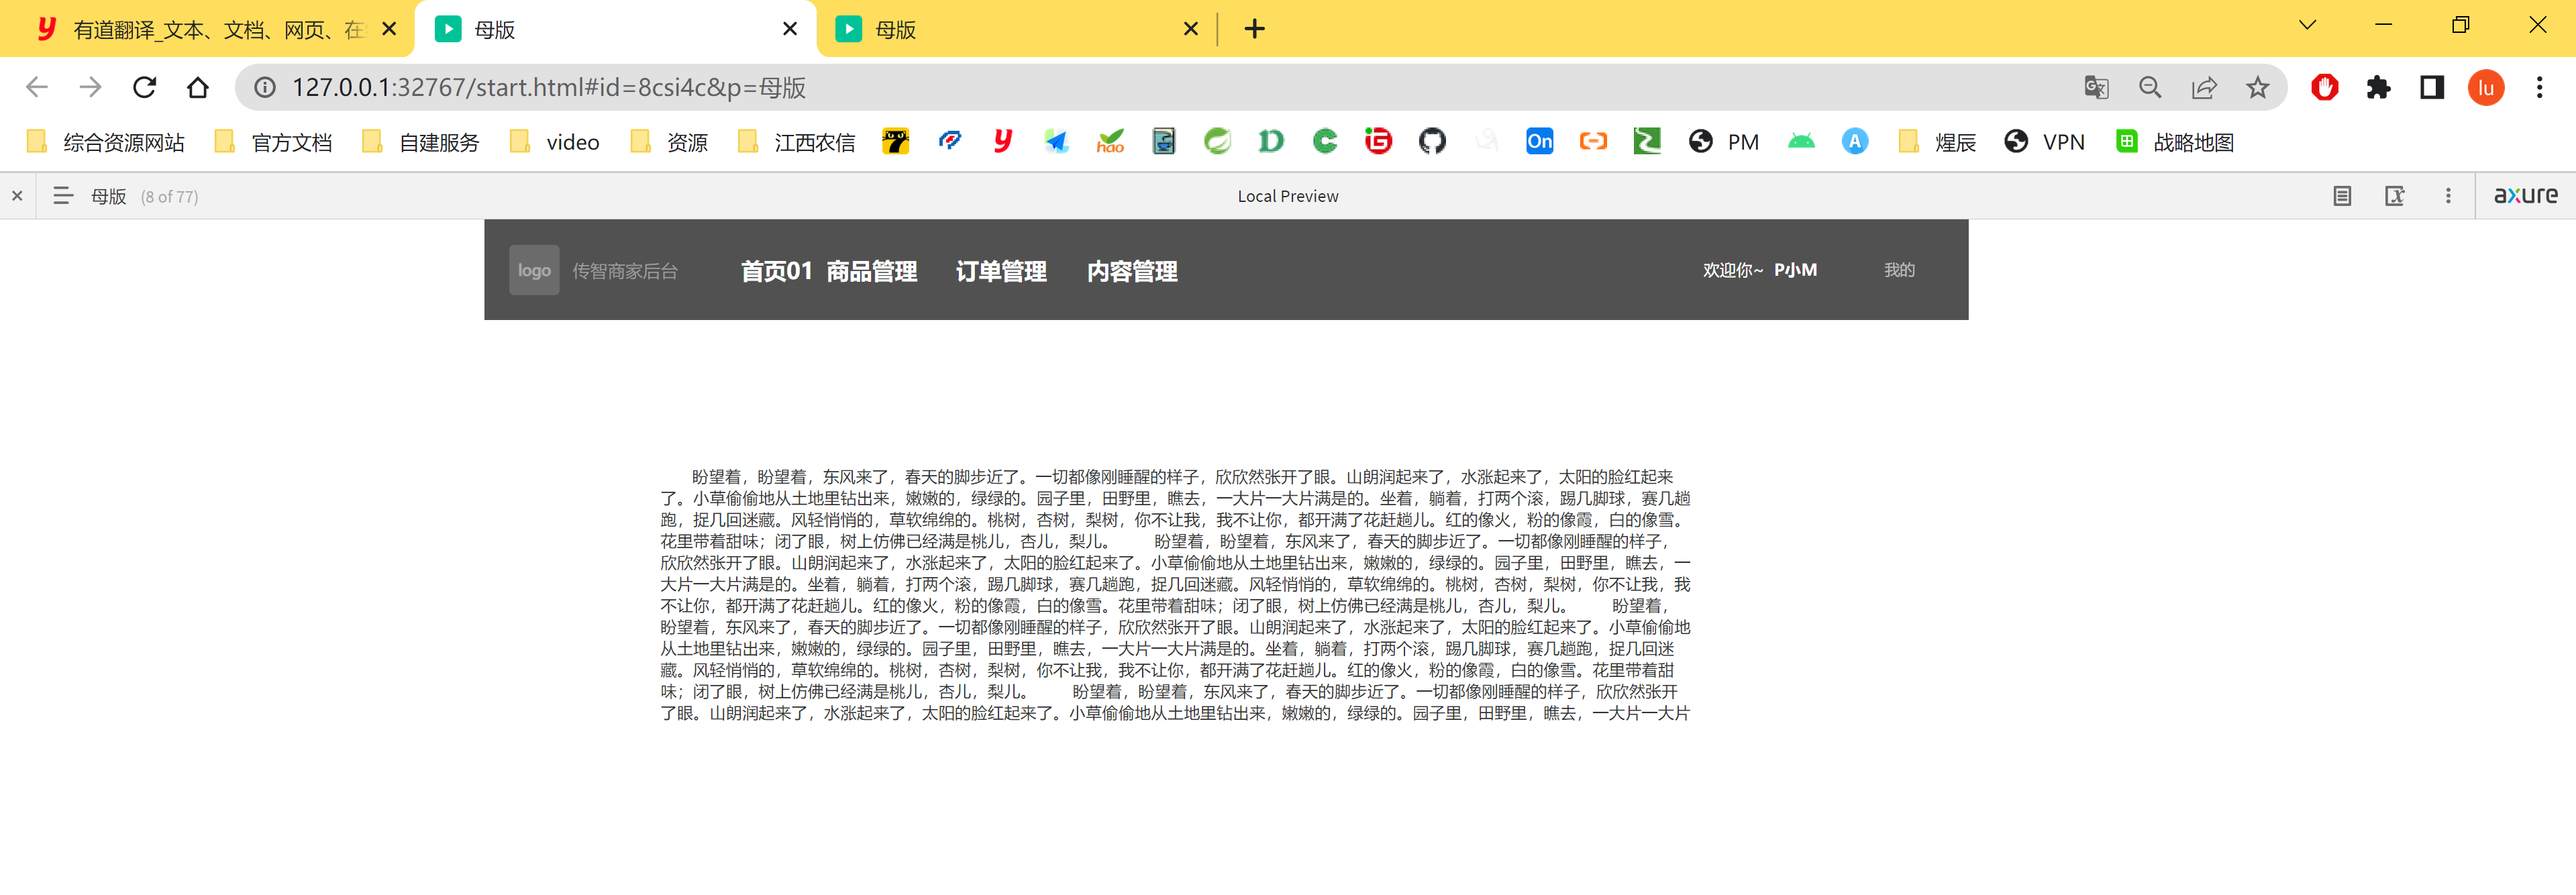
Task: Click the translate page icon
Action: click(x=2096, y=88)
